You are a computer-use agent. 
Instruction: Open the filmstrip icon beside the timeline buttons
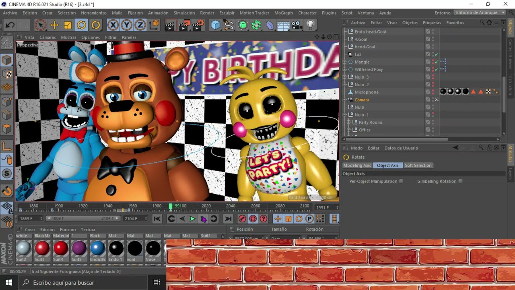coord(334,219)
